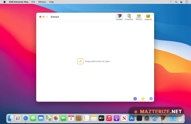Screen dimensions: 191x124
Task: Open the settings gear icon
Action: 151,99
